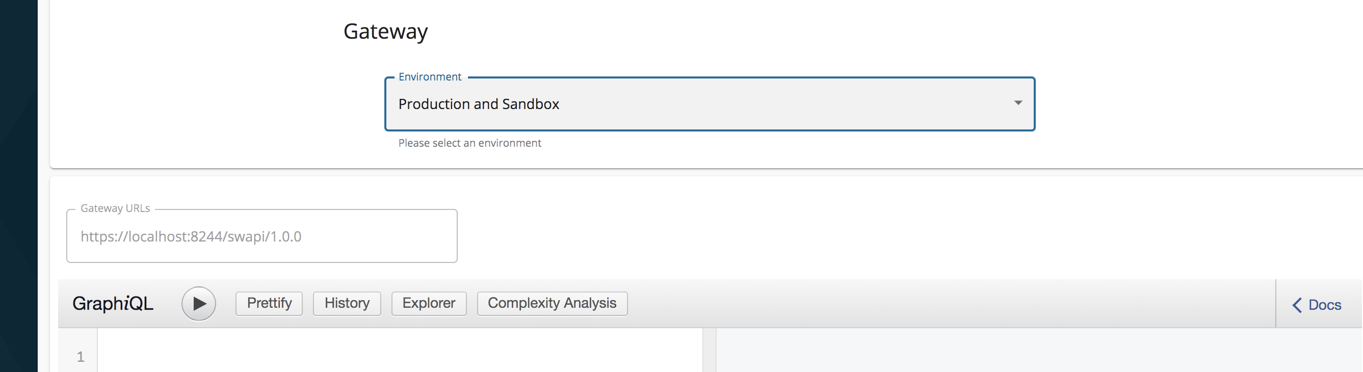Click line number 1 in the editor gutter
This screenshot has height=372, width=1363.
(x=80, y=356)
